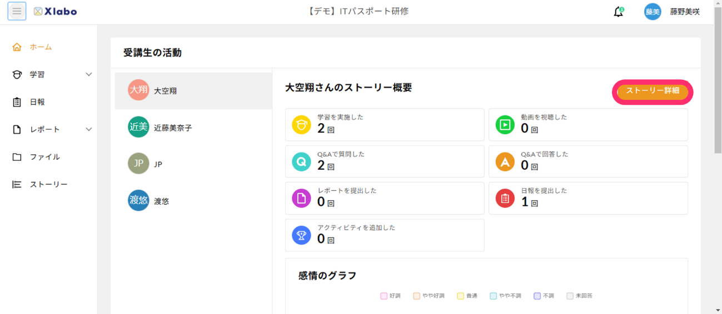722x314 pixels.
Task: Click the teal Q&Aで質問した icon
Action: click(x=301, y=161)
